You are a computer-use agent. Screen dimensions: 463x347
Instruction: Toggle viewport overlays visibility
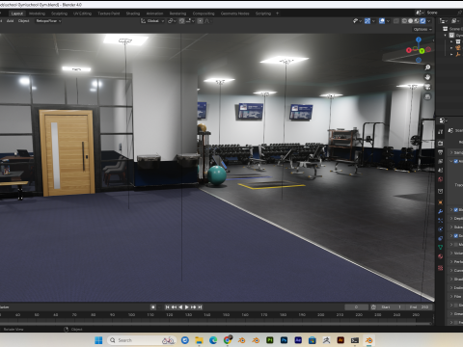click(x=382, y=21)
